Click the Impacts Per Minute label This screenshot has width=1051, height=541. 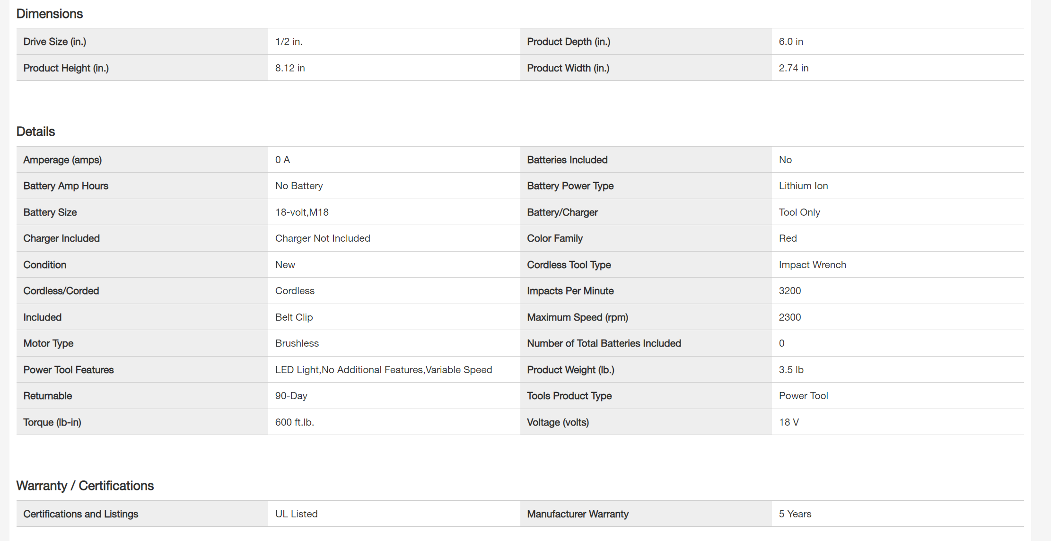point(570,291)
